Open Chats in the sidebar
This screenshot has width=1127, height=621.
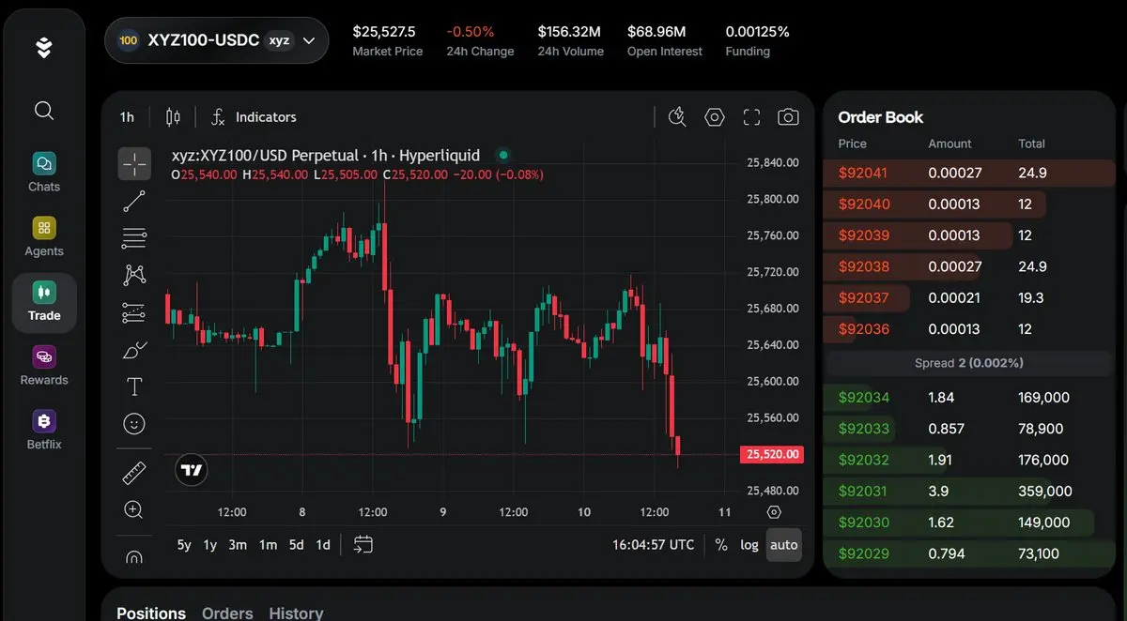(x=43, y=173)
